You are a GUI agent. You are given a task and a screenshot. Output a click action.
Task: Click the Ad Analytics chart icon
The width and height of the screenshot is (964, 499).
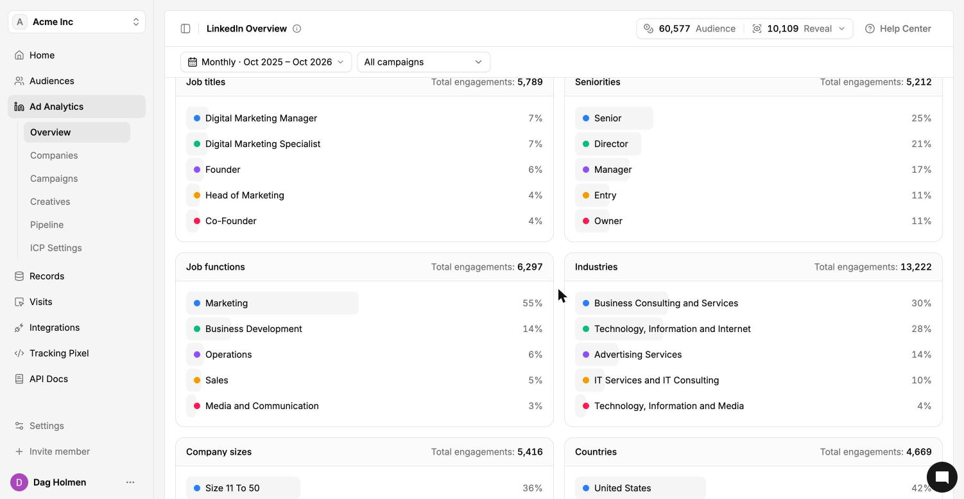[x=19, y=107]
